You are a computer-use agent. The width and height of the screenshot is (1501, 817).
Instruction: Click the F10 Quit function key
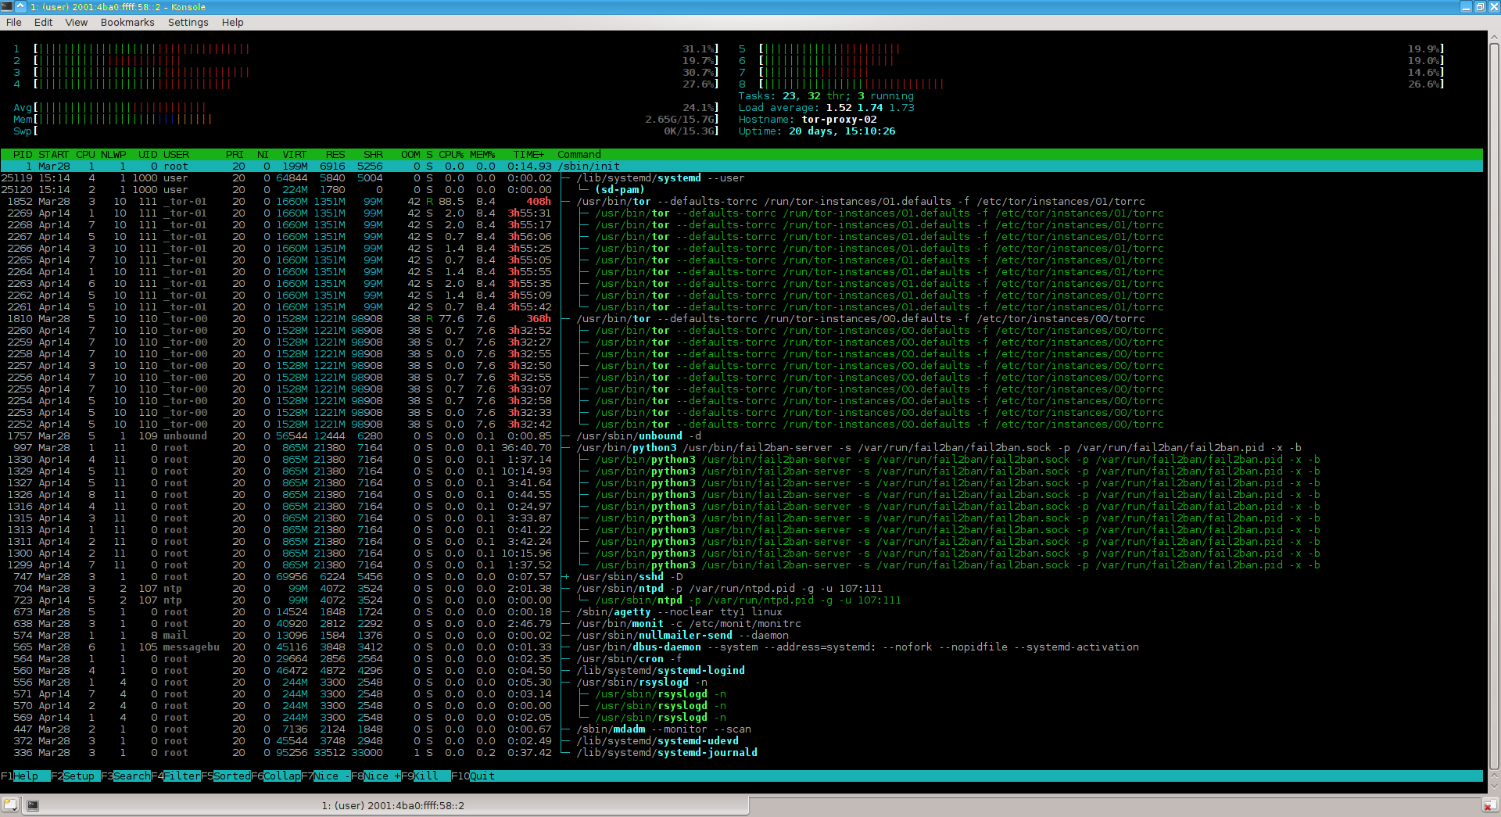pos(472,776)
